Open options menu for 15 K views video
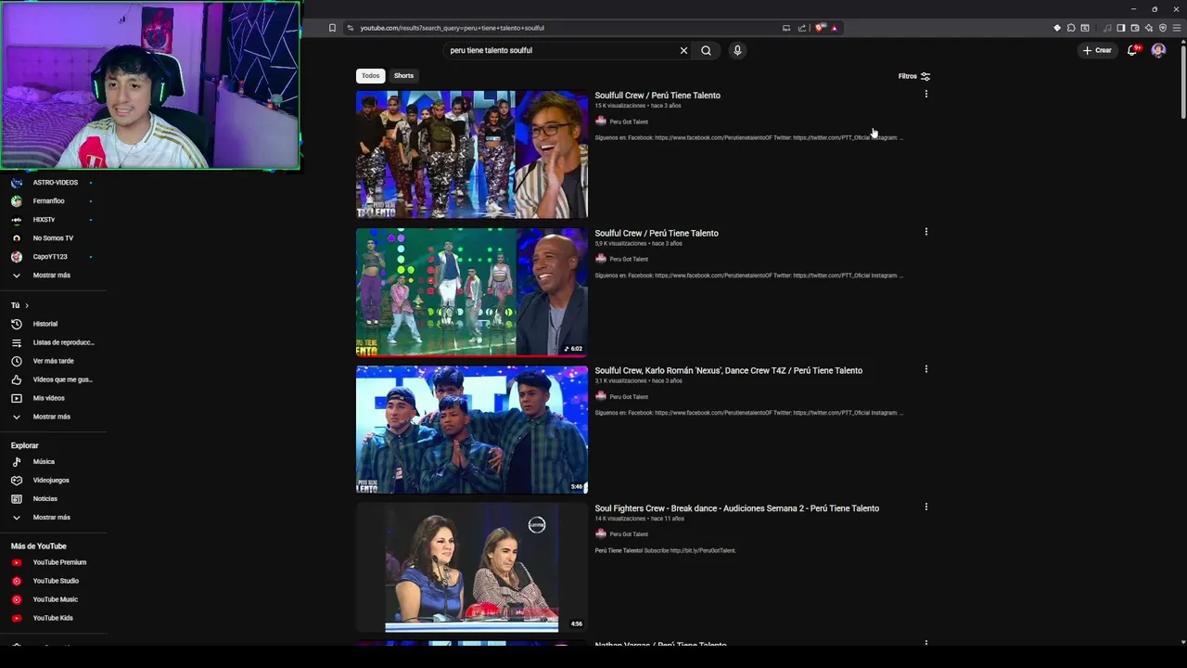Viewport: 1187px width, 668px height. tap(925, 94)
